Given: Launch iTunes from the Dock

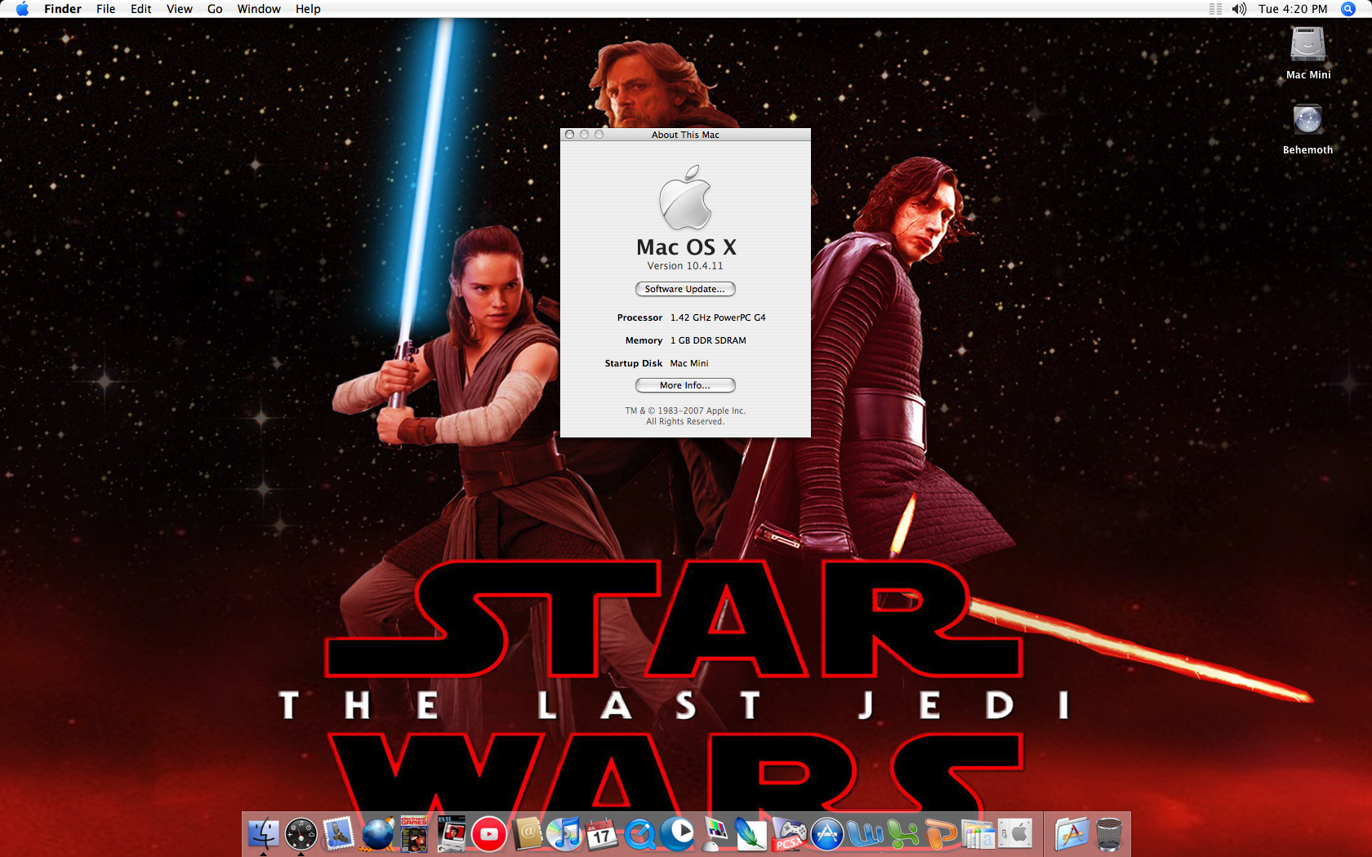Looking at the screenshot, I should pos(564,833).
